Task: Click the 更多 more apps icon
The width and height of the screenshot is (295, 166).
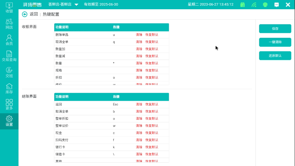Action: [9, 105]
